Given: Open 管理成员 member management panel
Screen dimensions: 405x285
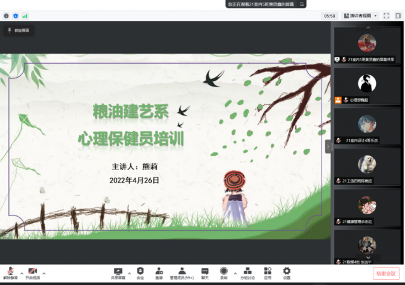Looking at the screenshot, I should pos(182,272).
